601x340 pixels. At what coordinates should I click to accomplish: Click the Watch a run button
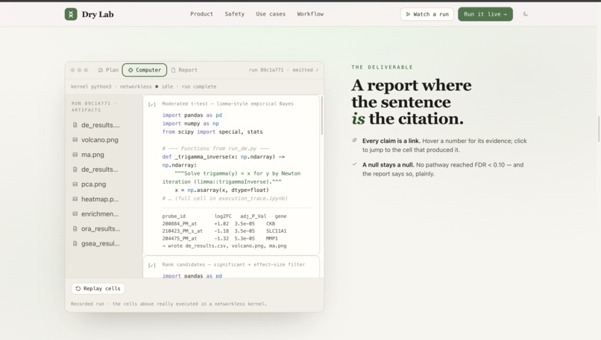pyautogui.click(x=427, y=14)
